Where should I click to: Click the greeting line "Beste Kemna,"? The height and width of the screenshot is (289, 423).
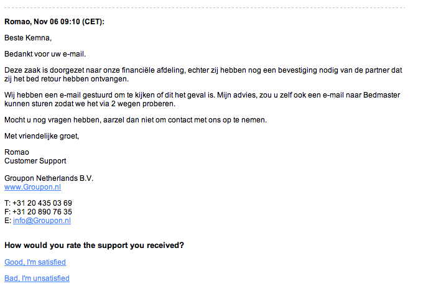tap(28, 38)
